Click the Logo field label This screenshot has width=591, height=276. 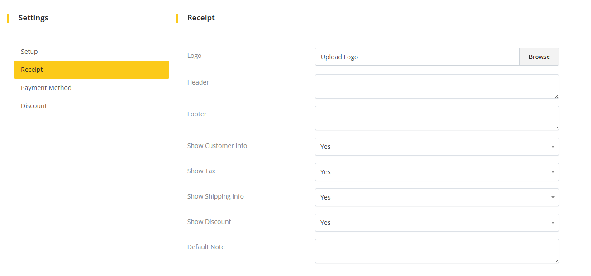point(195,56)
